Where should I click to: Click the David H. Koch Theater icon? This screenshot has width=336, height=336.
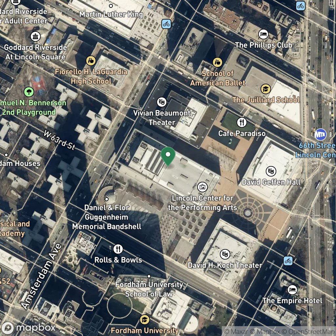tap(225, 254)
